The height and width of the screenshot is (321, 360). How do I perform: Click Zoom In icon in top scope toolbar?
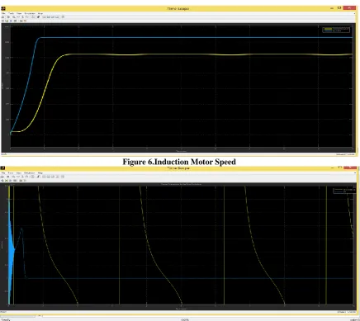13,17
